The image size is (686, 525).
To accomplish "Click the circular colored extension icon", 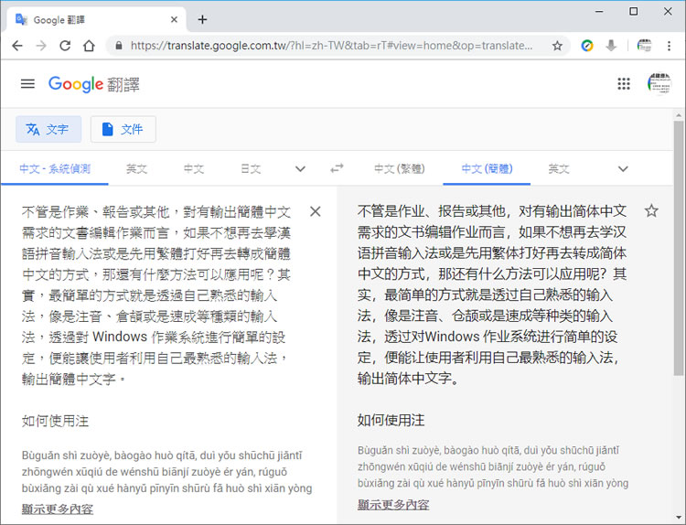I will pos(587,46).
